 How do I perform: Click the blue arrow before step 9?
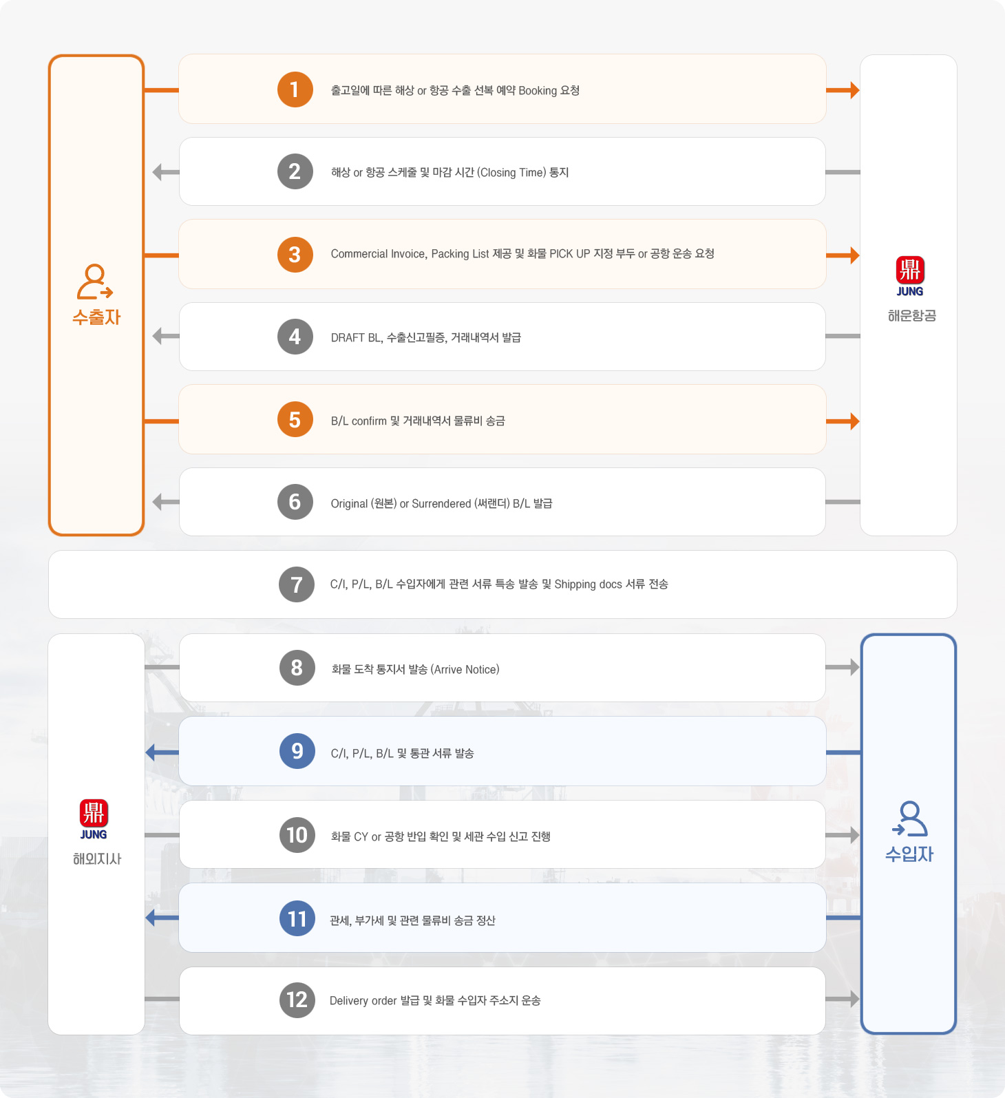point(162,752)
